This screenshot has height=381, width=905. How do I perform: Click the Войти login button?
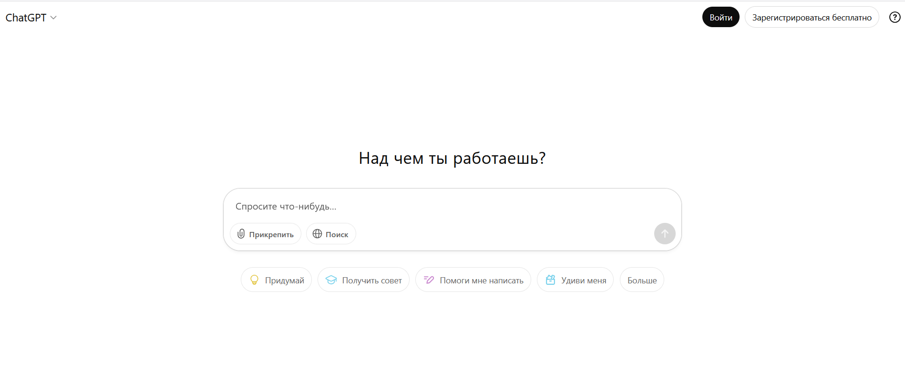coord(720,18)
